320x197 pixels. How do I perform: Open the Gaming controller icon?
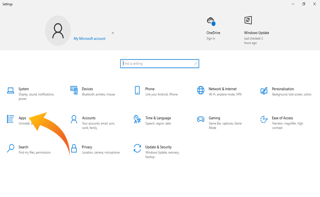pos(200,119)
